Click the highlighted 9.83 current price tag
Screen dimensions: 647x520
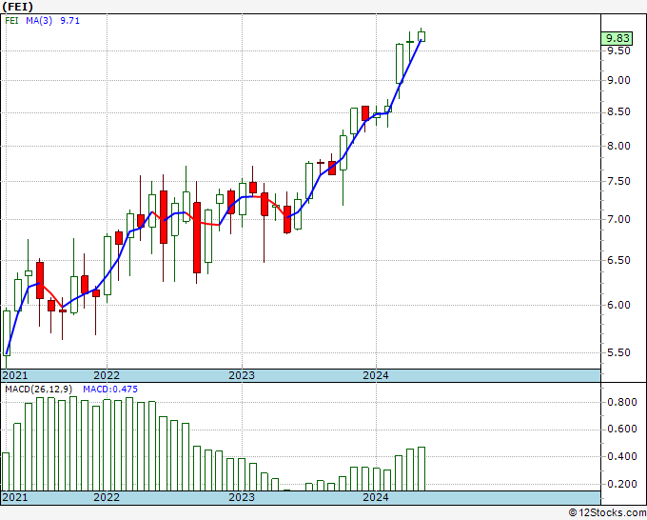pos(617,38)
